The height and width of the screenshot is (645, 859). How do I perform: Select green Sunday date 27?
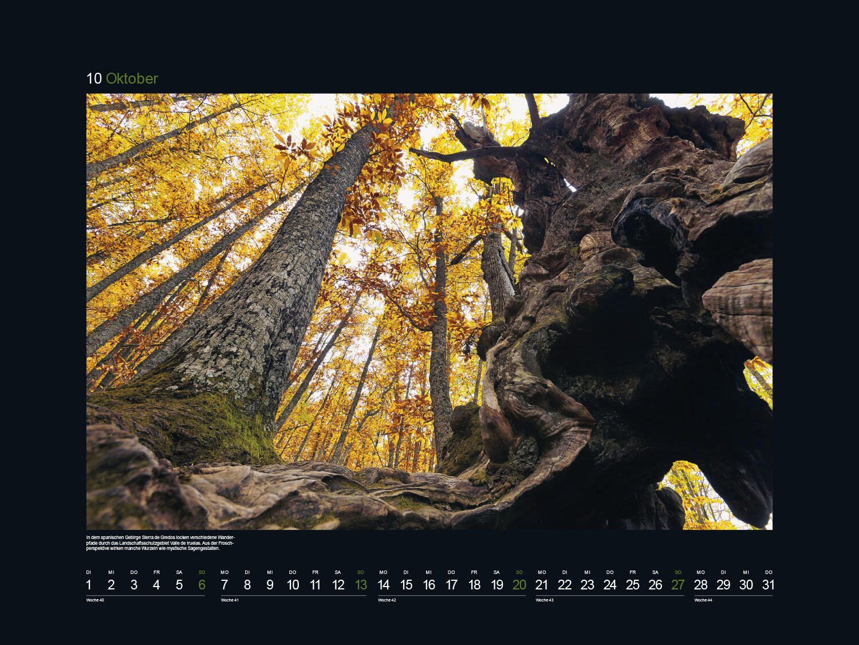[678, 585]
